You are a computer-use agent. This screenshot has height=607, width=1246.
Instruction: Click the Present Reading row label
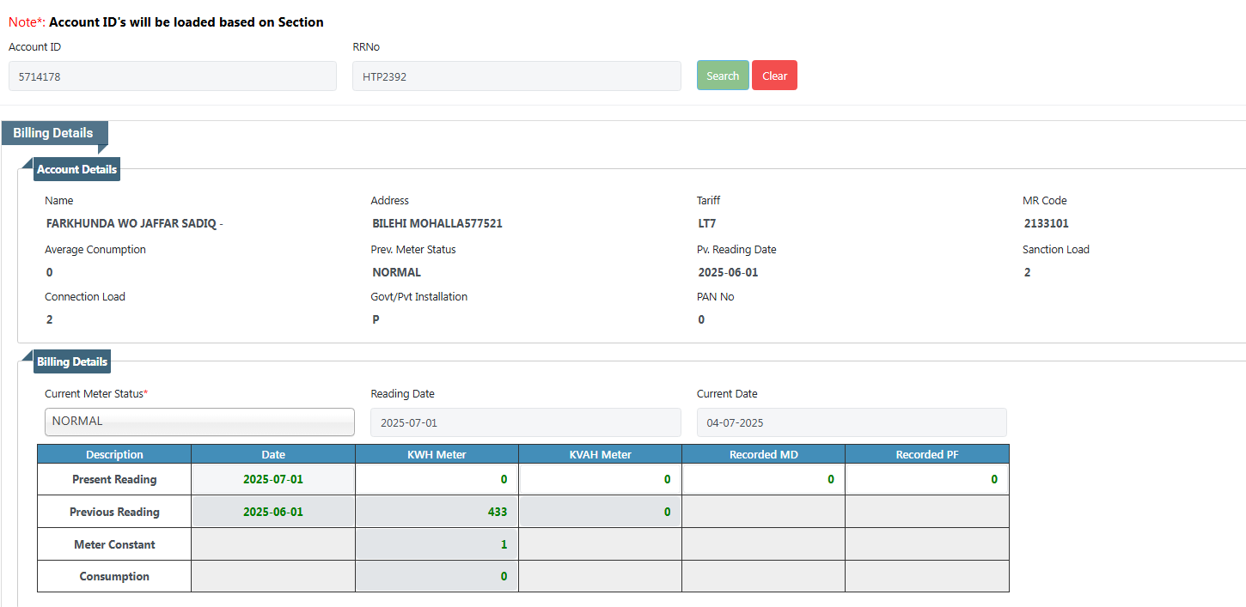click(114, 479)
